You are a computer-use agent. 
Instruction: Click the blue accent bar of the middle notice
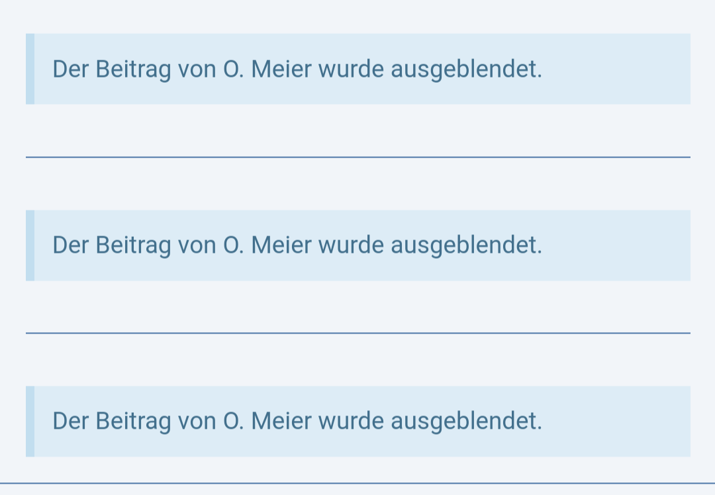[30, 246]
